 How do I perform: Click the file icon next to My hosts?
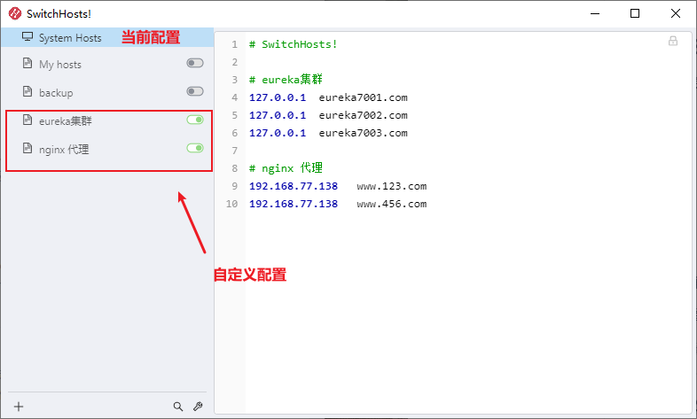[x=27, y=63]
